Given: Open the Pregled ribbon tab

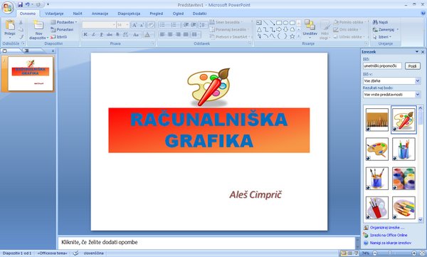Looking at the screenshot, I should click(157, 14).
